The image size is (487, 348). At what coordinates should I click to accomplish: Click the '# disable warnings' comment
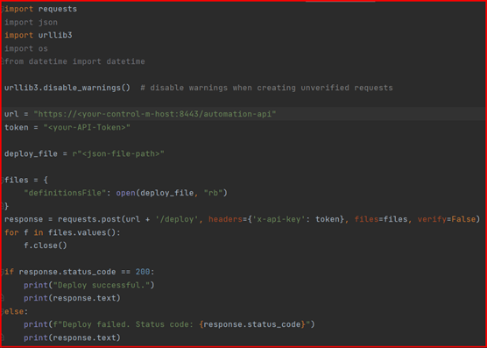pyautogui.click(x=266, y=88)
